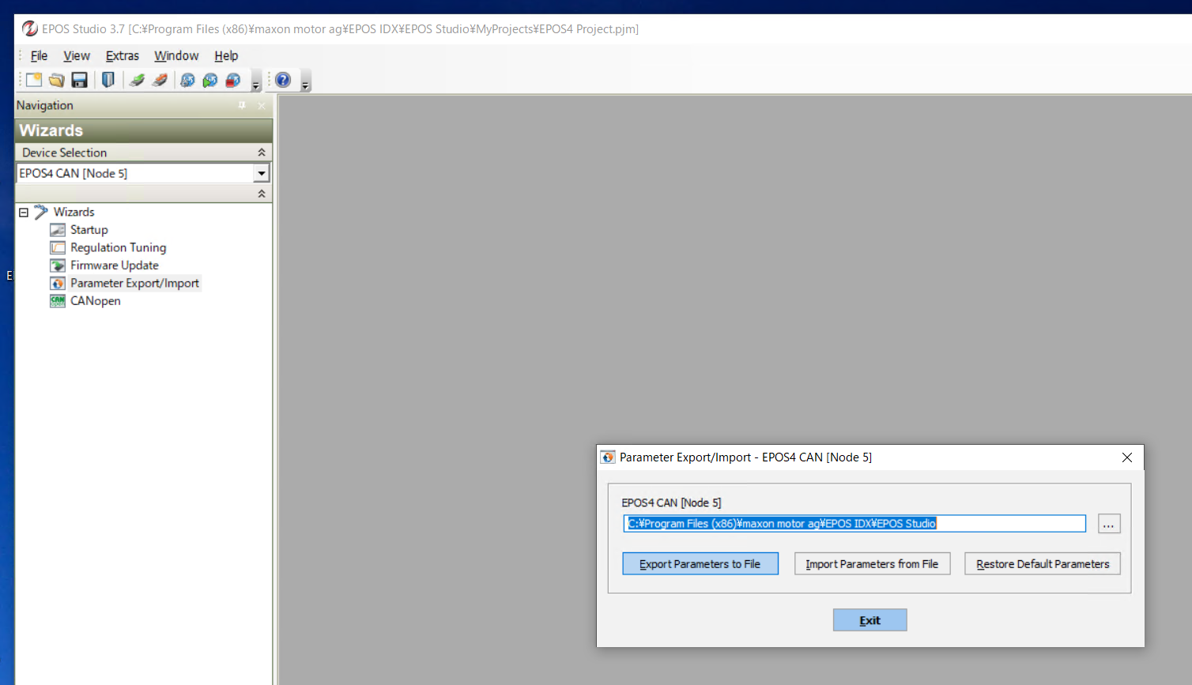
Task: Click Import Parameters from File
Action: pos(872,564)
